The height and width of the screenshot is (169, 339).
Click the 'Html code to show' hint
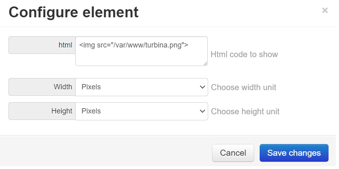point(244,54)
